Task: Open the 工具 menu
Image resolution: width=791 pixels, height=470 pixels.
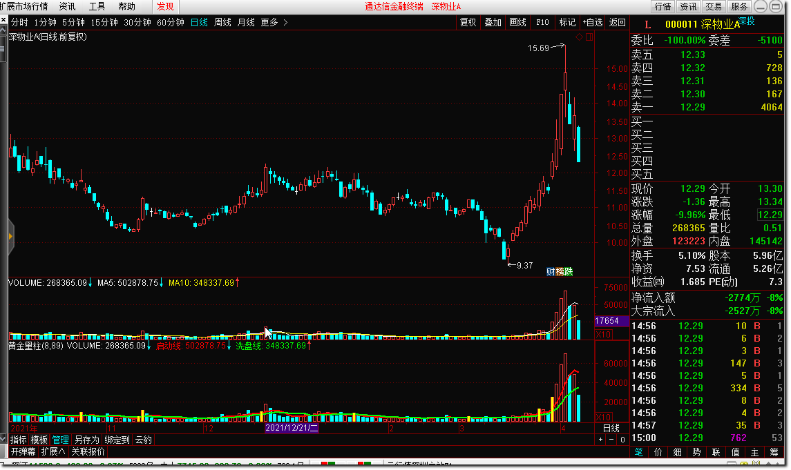Action: (x=97, y=6)
